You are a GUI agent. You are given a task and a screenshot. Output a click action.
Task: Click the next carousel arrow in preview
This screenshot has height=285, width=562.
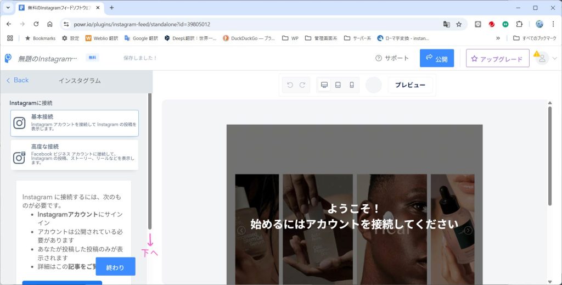tap(468, 230)
